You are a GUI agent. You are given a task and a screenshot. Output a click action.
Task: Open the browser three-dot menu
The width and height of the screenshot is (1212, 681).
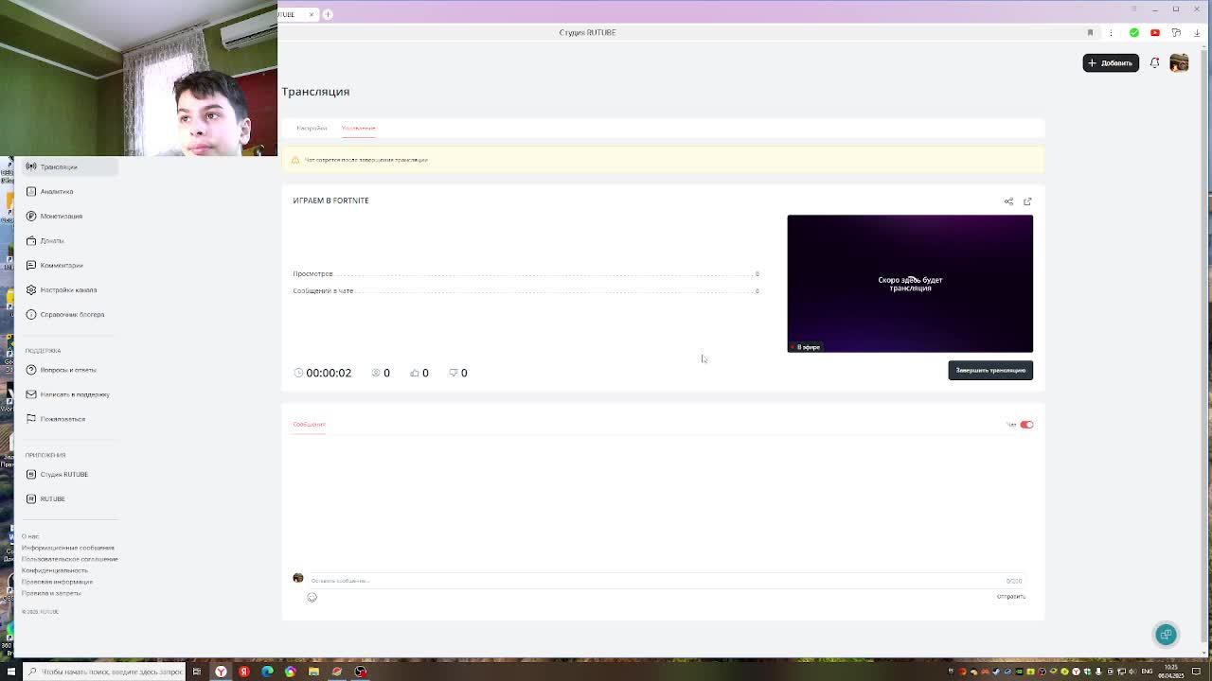click(1113, 32)
